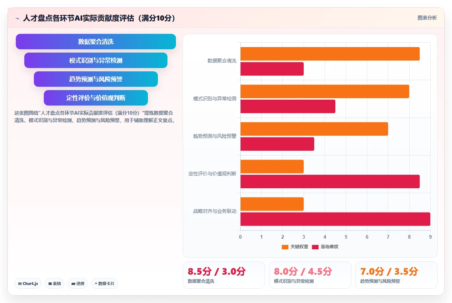
Task: Click the 数据卡片 tag
Action: pos(105,284)
